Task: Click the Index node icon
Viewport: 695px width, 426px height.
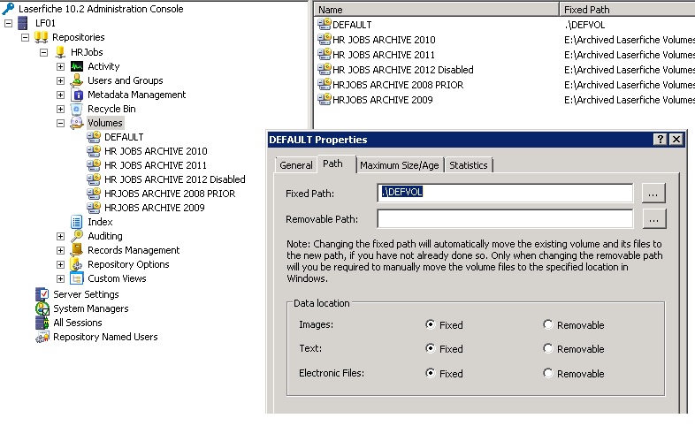Action: (77, 222)
